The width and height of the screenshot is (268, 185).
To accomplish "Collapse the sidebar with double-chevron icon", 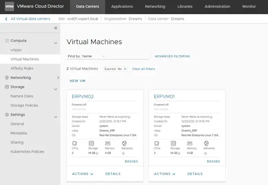I will pos(55,28).
